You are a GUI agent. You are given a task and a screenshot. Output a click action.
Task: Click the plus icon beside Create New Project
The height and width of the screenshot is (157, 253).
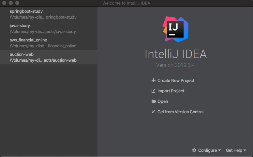coord(154,81)
